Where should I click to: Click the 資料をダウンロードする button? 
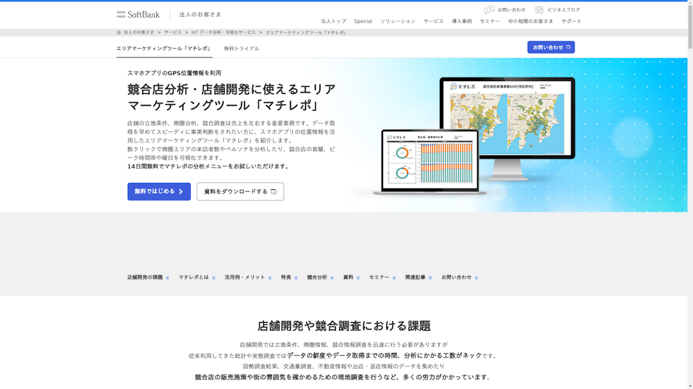[x=240, y=192]
